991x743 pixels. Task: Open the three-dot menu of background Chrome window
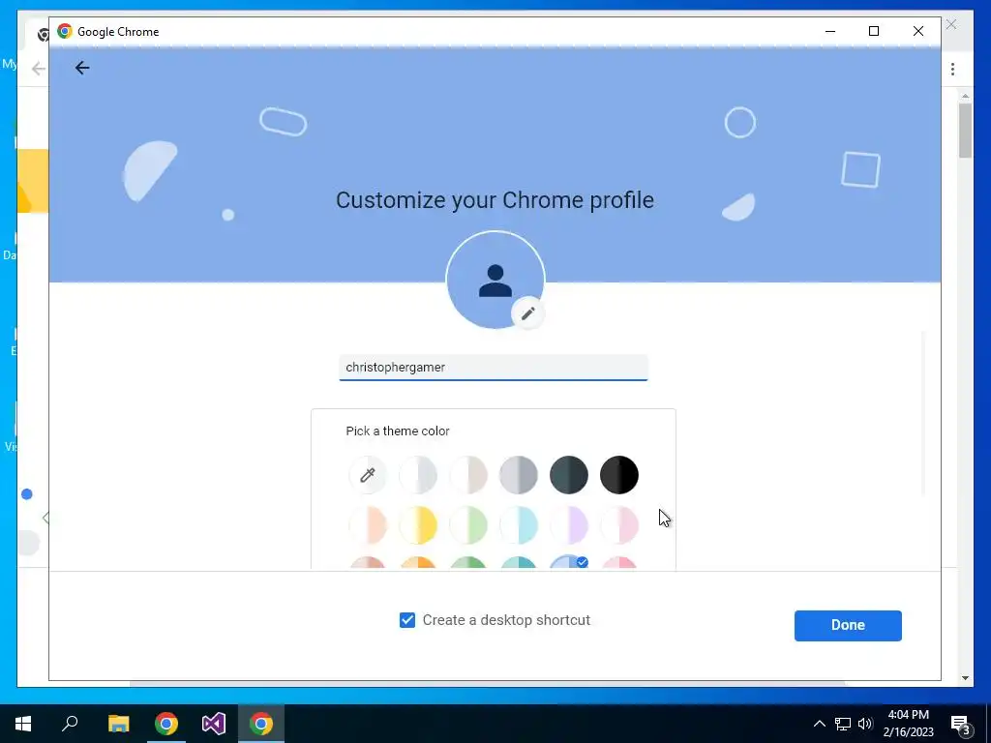coord(952,69)
